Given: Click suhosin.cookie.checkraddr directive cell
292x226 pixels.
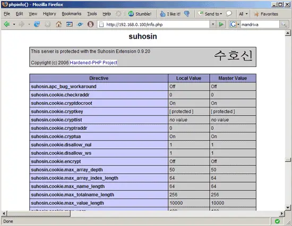Looking at the screenshot, I should tap(99, 95).
